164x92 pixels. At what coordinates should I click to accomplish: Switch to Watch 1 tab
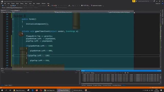[x=10, y=85]
